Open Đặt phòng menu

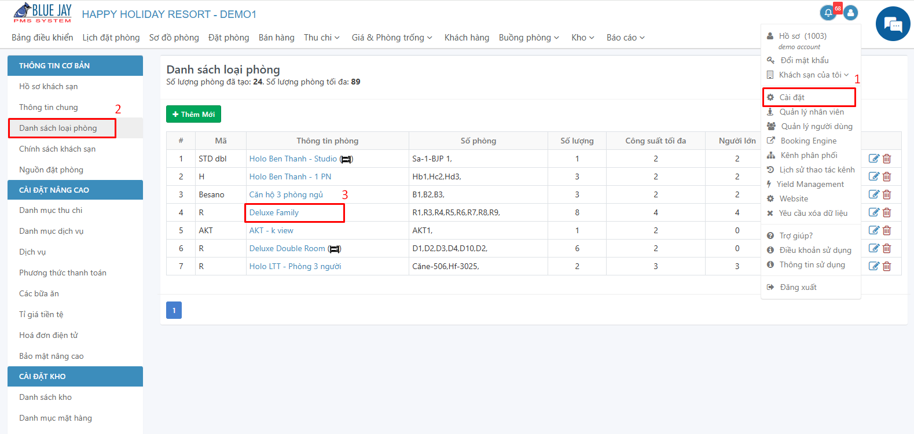(229, 38)
